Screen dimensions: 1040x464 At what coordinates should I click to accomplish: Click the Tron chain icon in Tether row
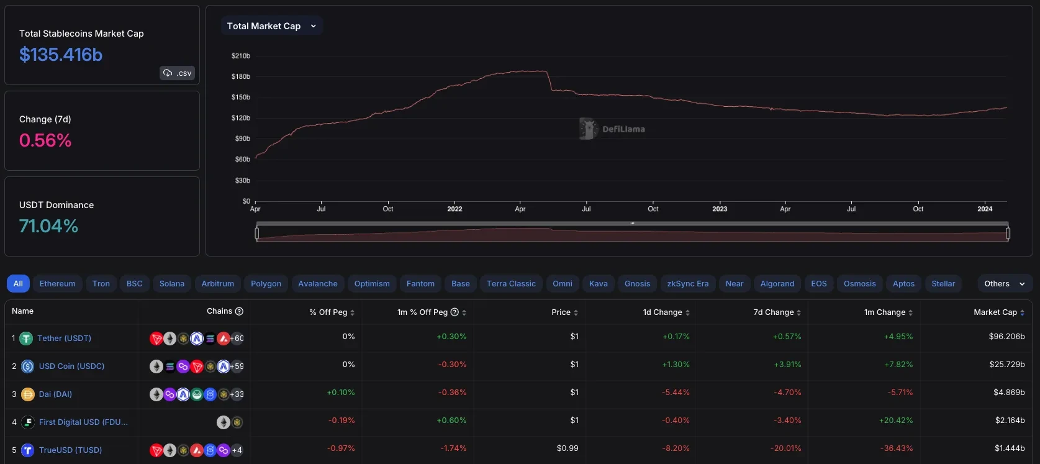[156, 339]
